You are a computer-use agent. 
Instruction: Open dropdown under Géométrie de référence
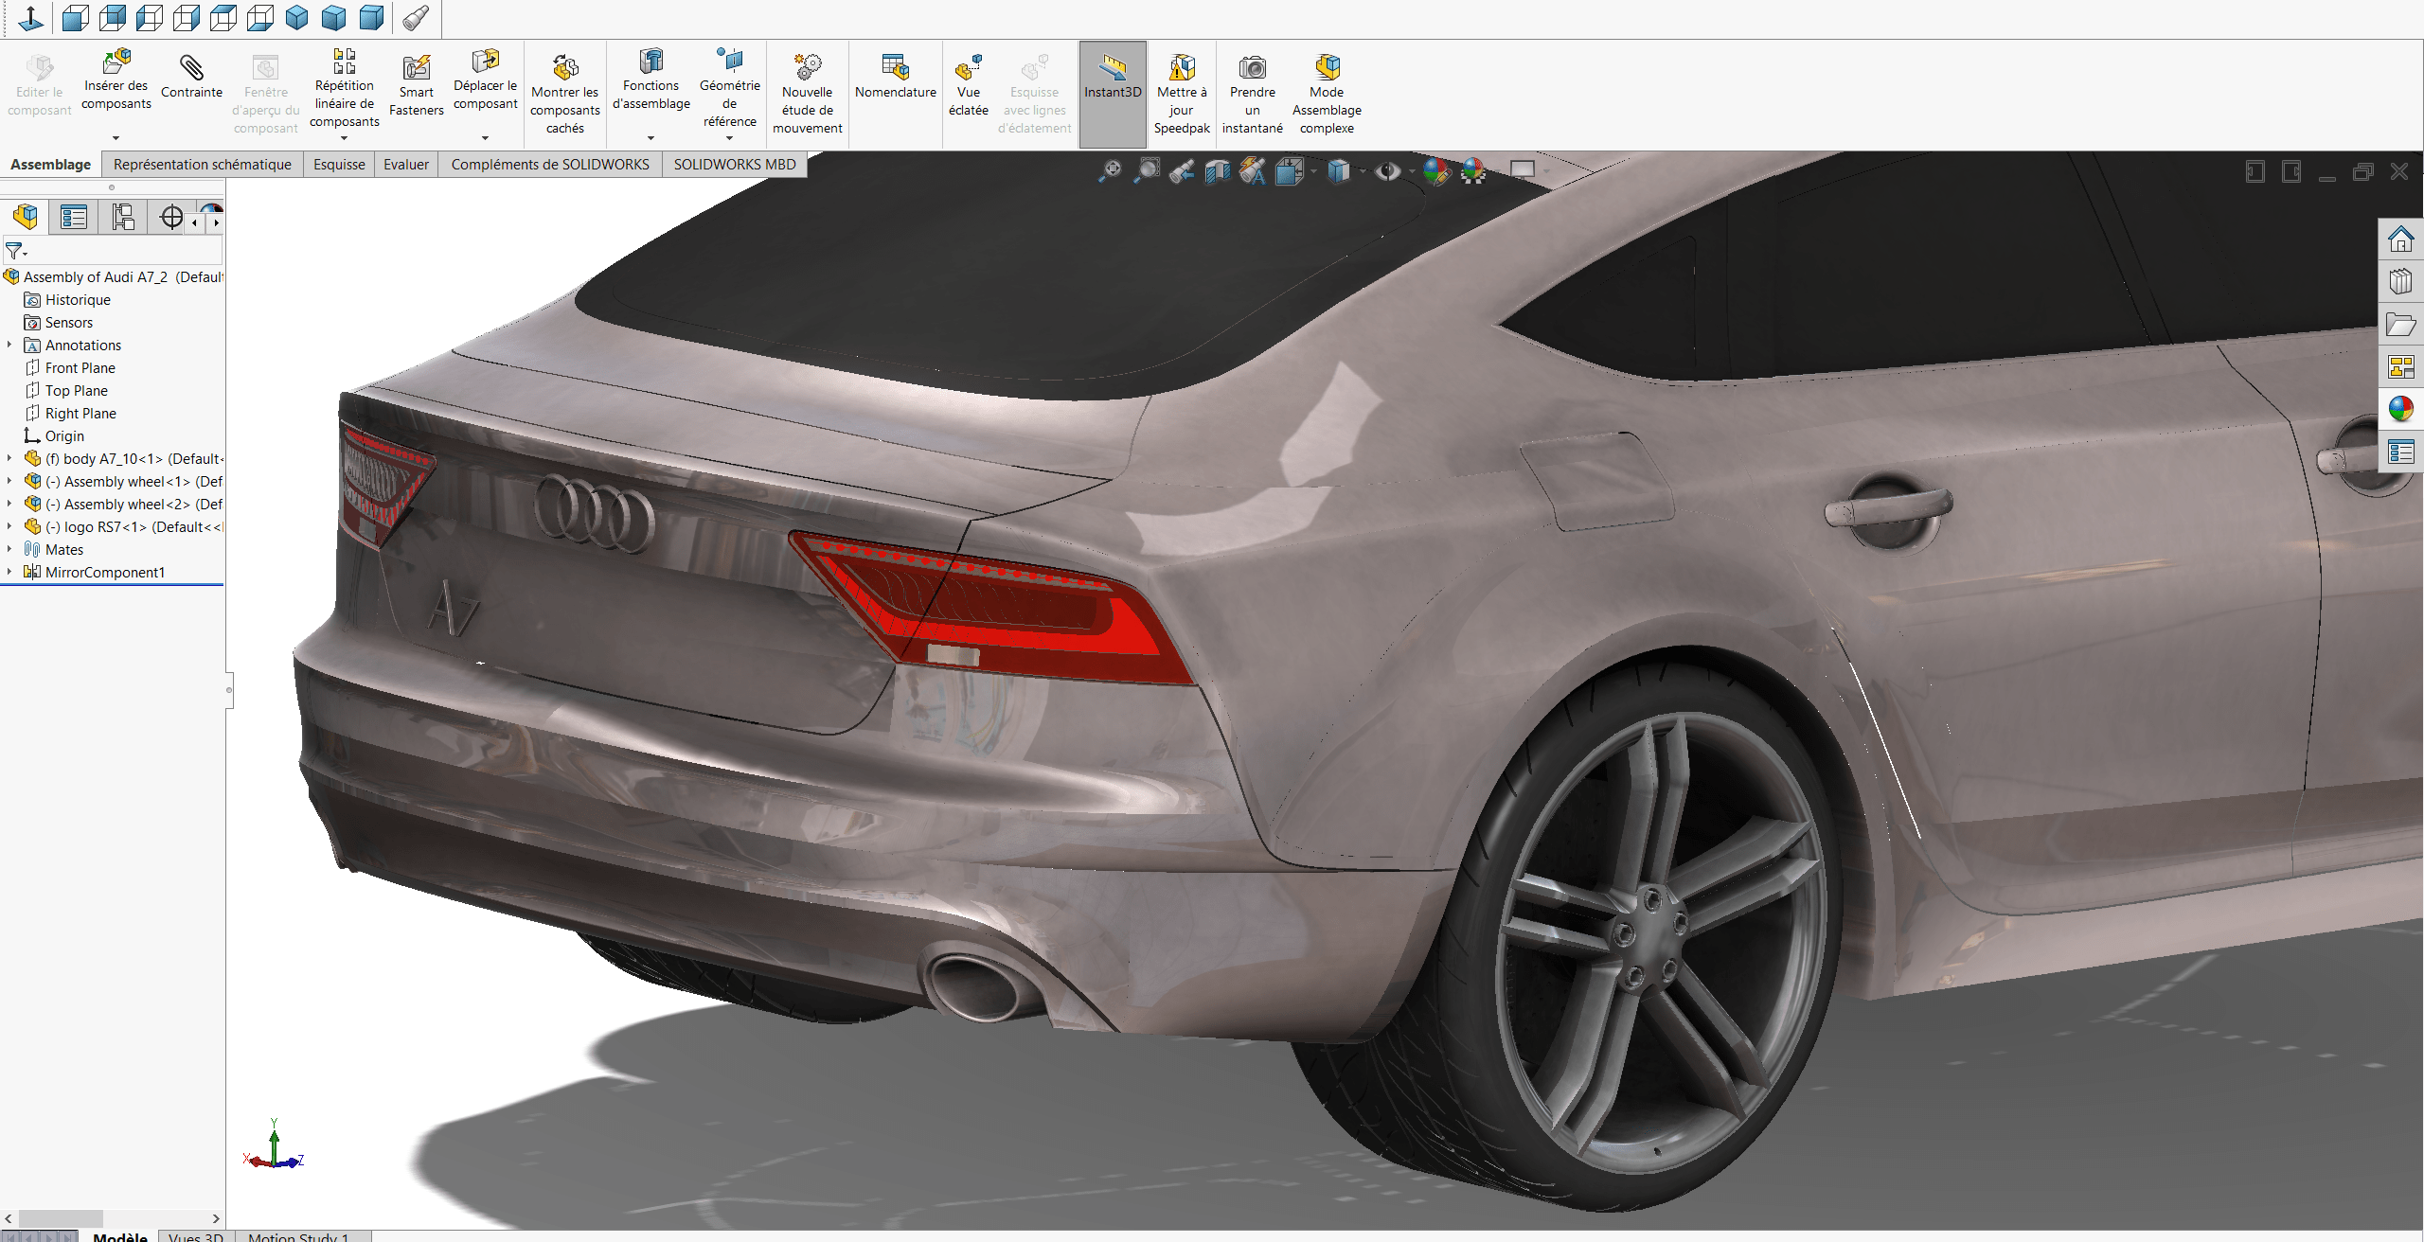(729, 138)
